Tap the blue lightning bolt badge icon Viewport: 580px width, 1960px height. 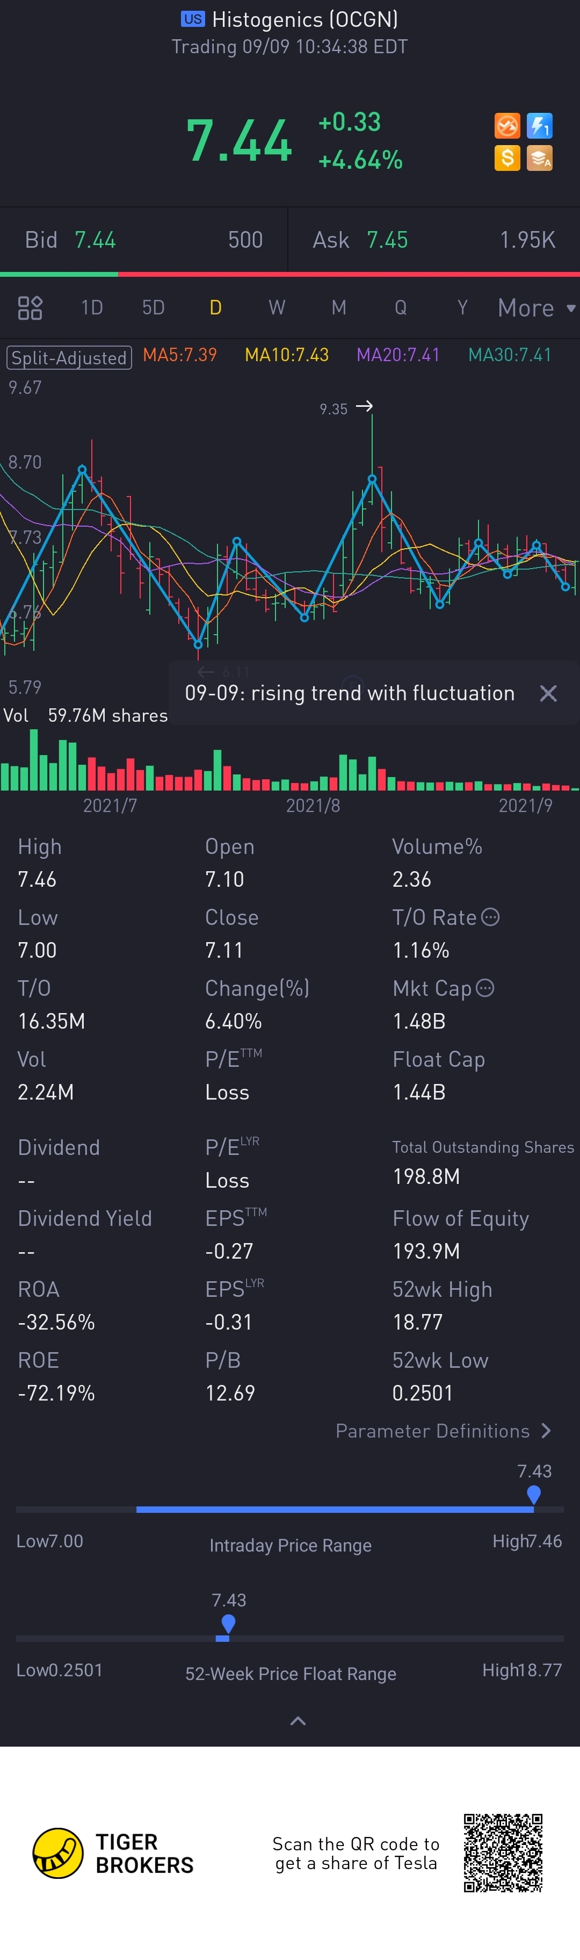539,126
